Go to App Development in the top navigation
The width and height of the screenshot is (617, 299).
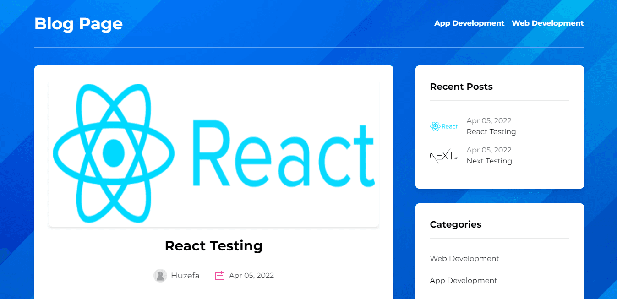[x=469, y=23]
